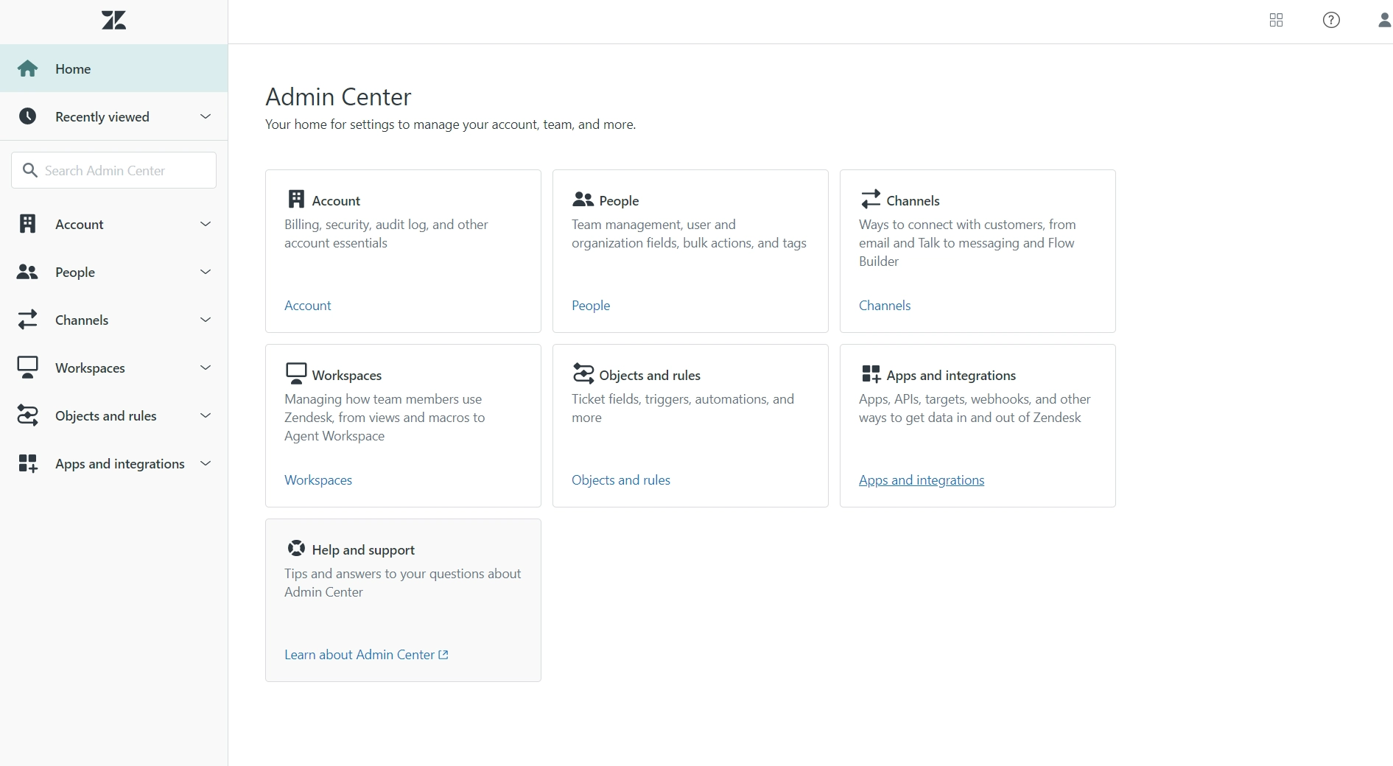Click the People card title text

tap(619, 200)
